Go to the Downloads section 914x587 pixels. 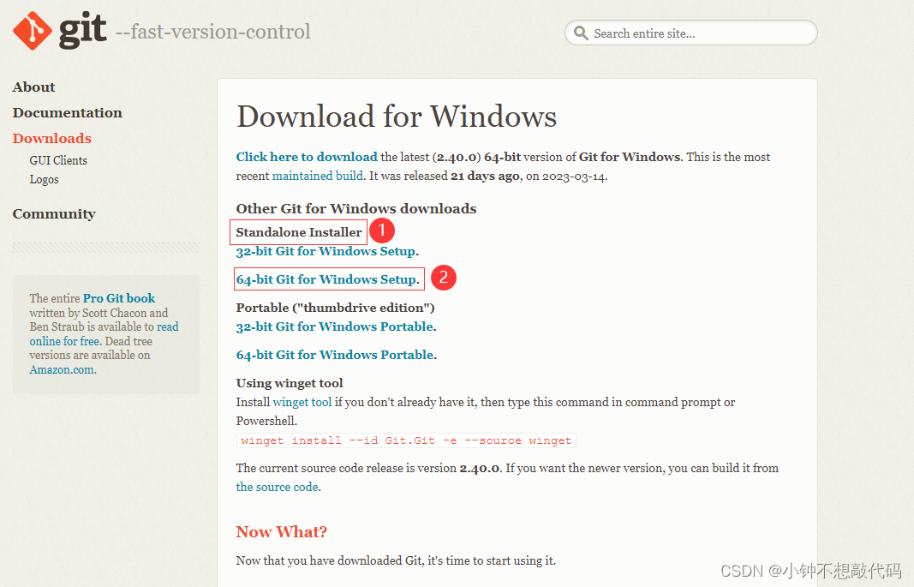(x=52, y=138)
